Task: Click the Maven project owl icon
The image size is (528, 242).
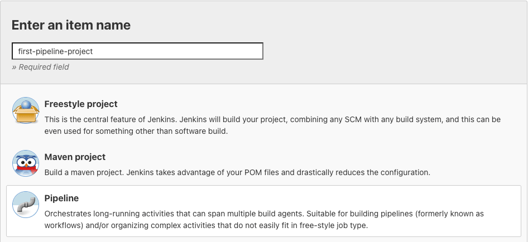Action: pos(26,163)
